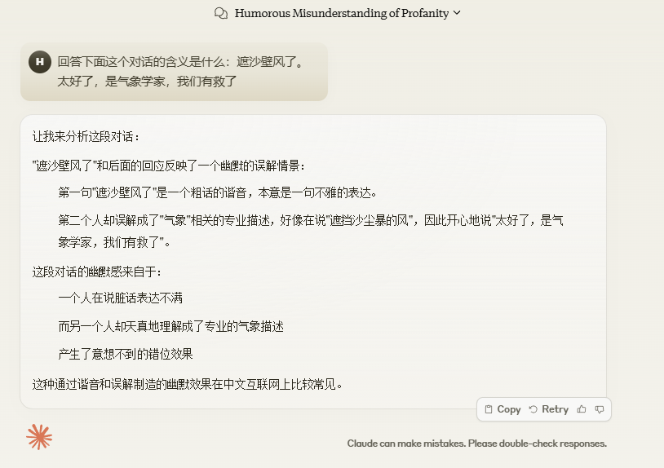This screenshot has width=664, height=468.
Task: Click the Humorous Misunderstanding of Profanity title
Action: [x=341, y=13]
